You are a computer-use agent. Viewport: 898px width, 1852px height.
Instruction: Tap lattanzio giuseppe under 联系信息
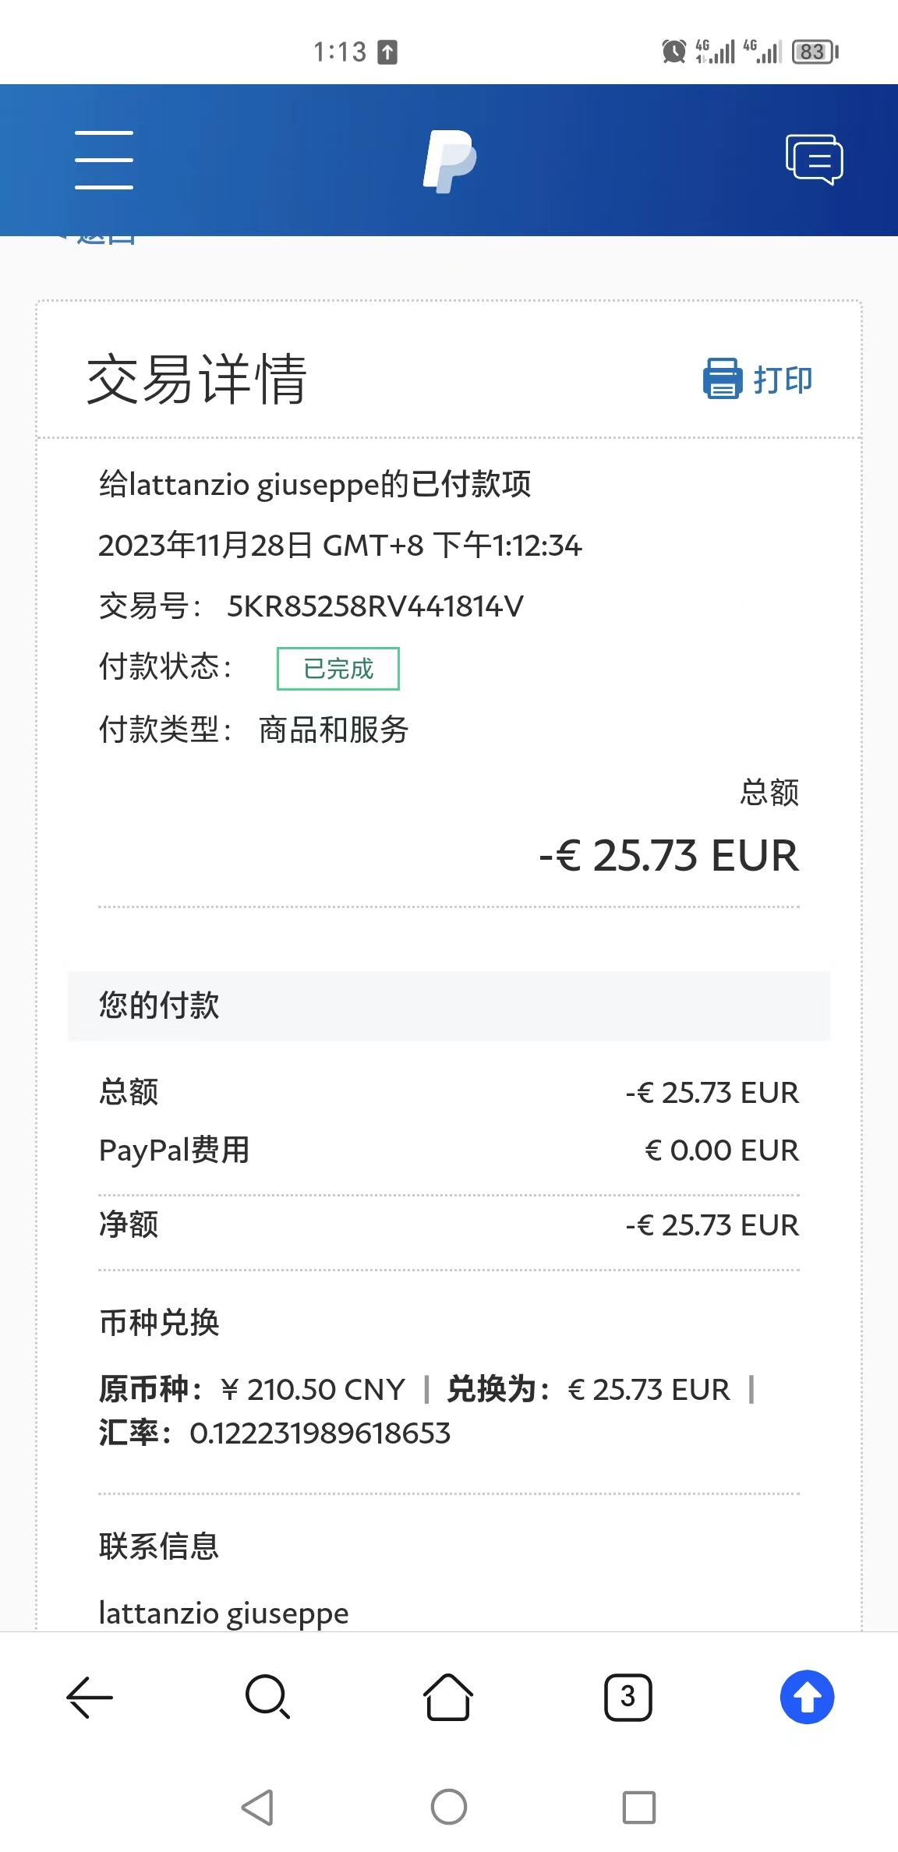224,1613
